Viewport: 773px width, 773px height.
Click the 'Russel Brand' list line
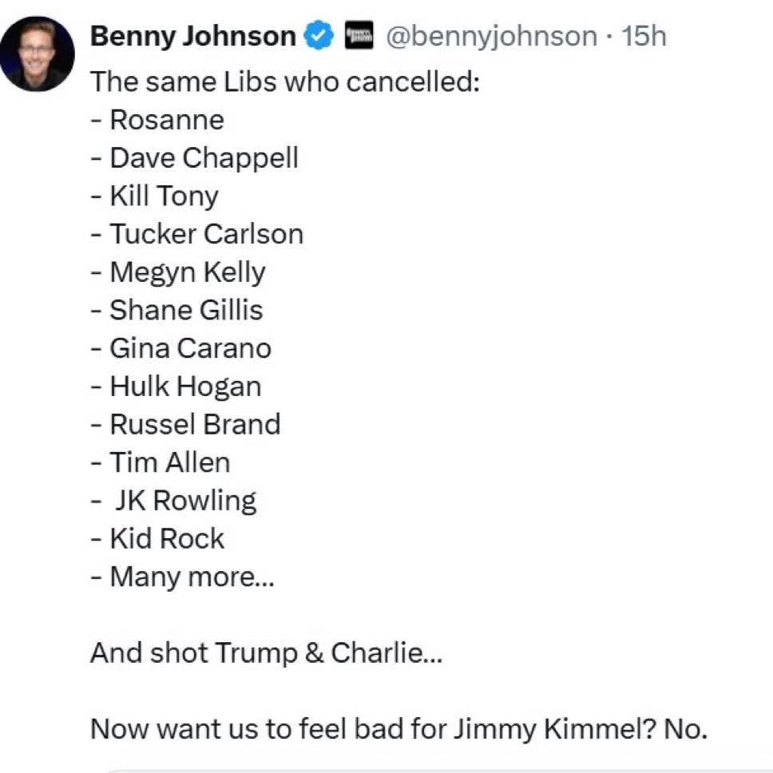185,425
